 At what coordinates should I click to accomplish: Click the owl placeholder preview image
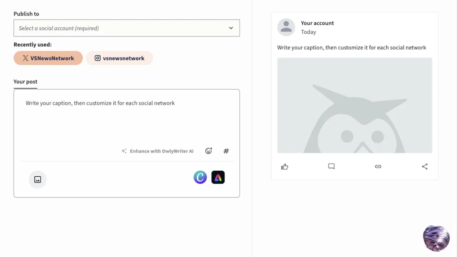pos(355,105)
